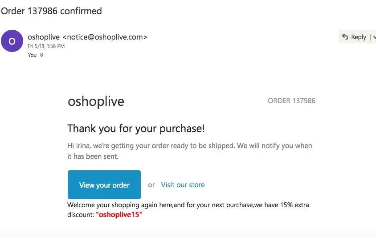Click the "Thank you for your purchase!" heading
Viewport: 376px width, 237px height.
pyautogui.click(x=136, y=129)
